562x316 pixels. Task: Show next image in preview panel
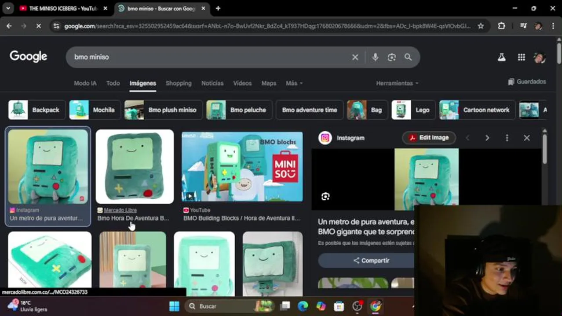[x=487, y=138]
